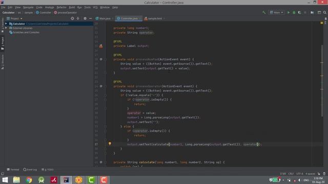This screenshot has height=184, width=328.
Task: Open the Event Log tool window
Action: [x=30, y=170]
